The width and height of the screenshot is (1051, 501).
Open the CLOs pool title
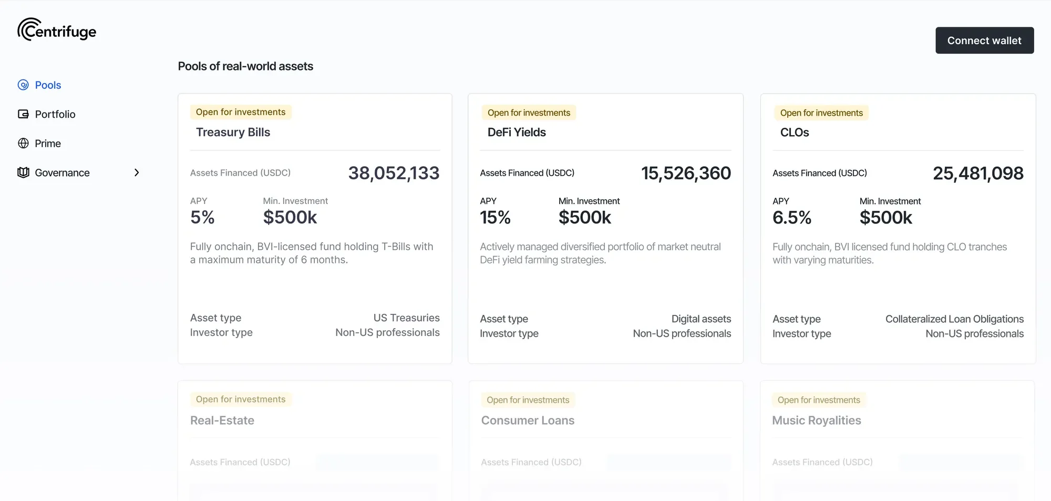tap(794, 132)
